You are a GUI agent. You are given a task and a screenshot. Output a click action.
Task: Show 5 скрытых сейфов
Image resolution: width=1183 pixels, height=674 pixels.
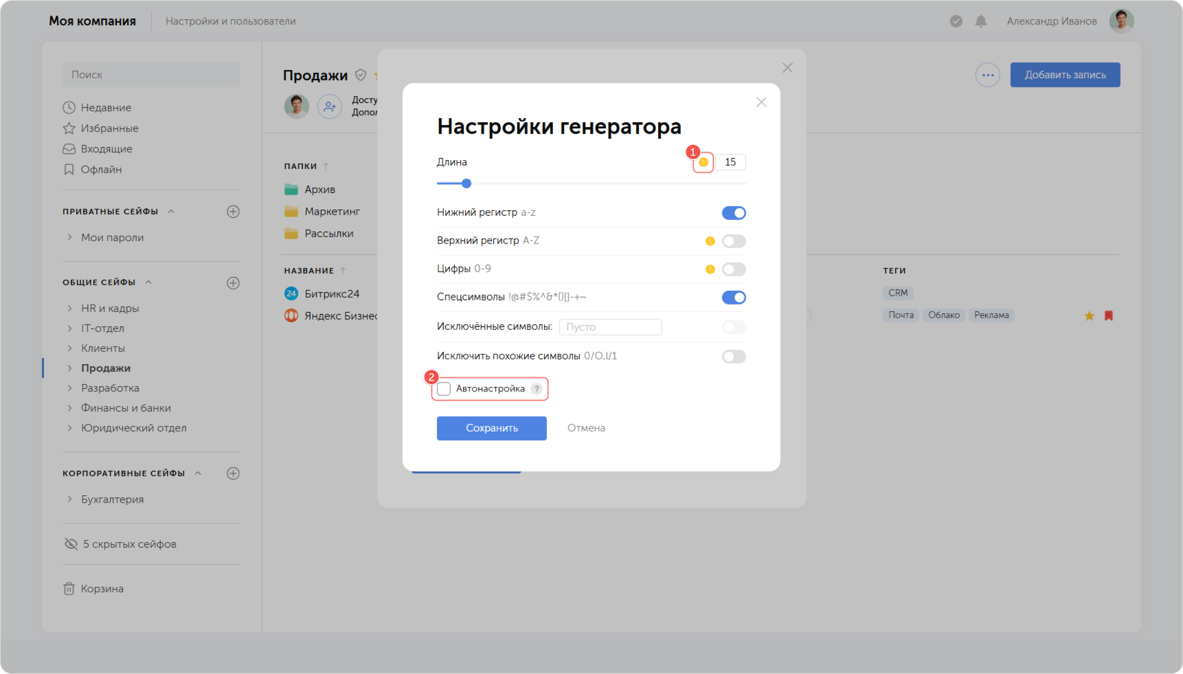(120, 544)
